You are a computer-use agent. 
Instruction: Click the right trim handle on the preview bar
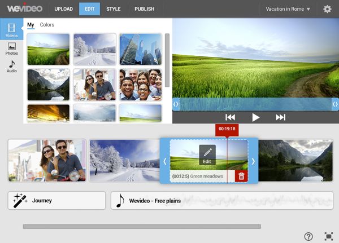[x=335, y=104]
